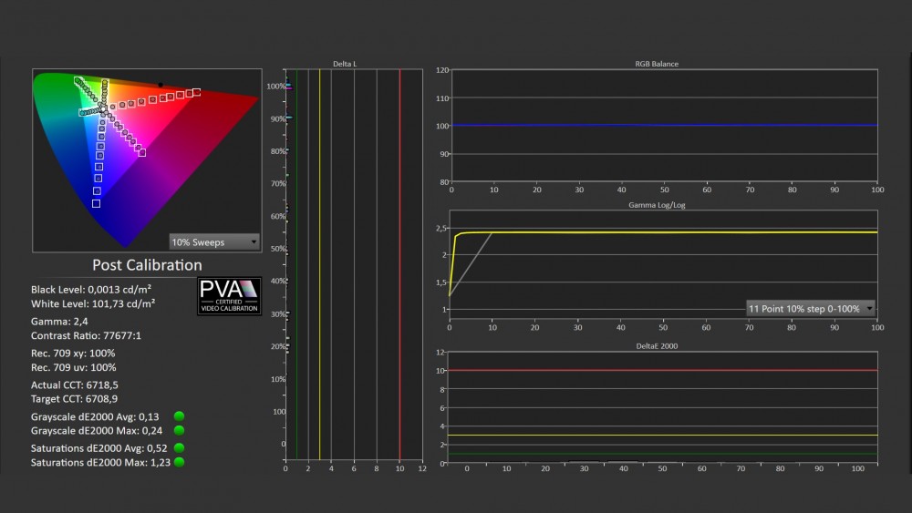Click green indicator beside Saturations dE2000 Avg
This screenshot has width=912, height=513.
pos(179,448)
